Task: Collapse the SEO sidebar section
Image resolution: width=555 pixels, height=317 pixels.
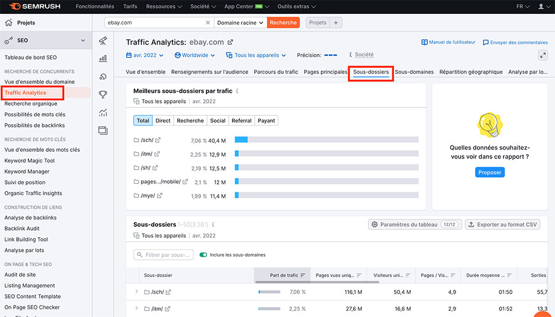Action: [x=83, y=40]
